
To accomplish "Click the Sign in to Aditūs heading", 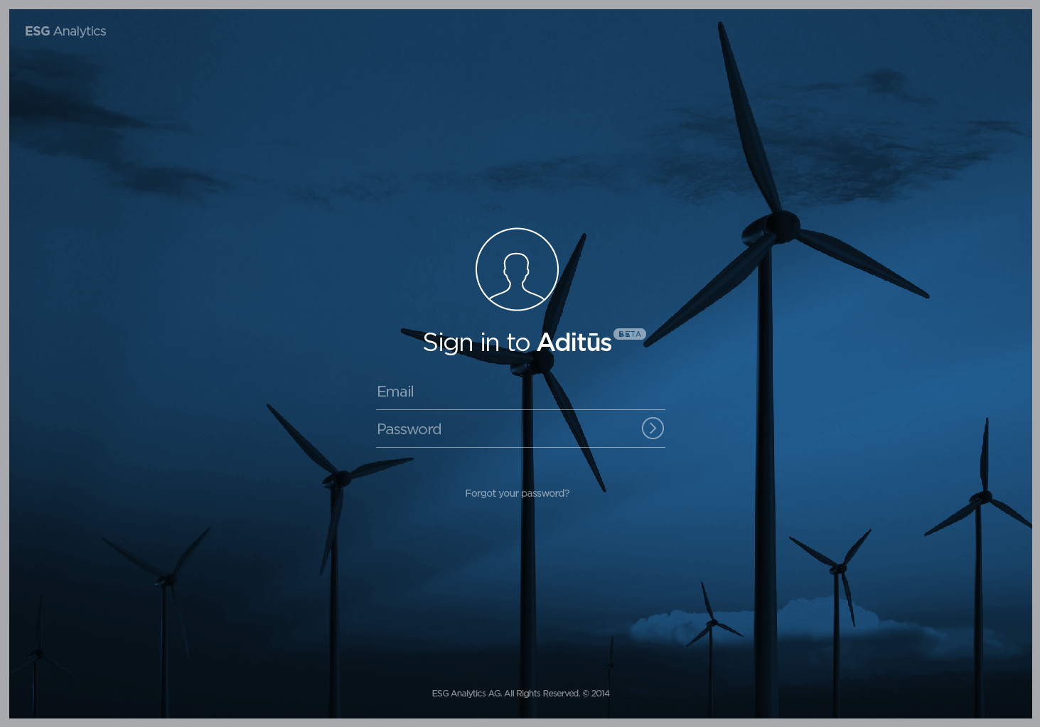I will [517, 343].
